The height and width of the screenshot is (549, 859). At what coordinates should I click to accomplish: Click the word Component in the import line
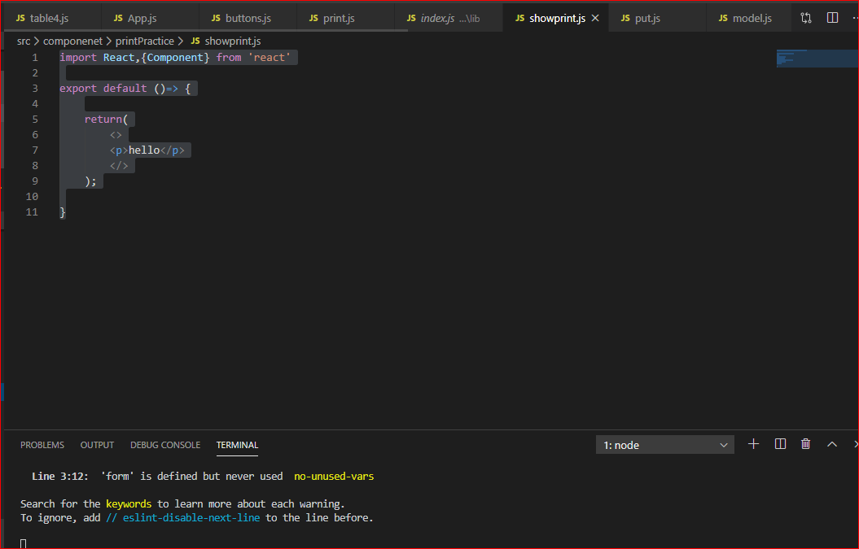point(175,58)
